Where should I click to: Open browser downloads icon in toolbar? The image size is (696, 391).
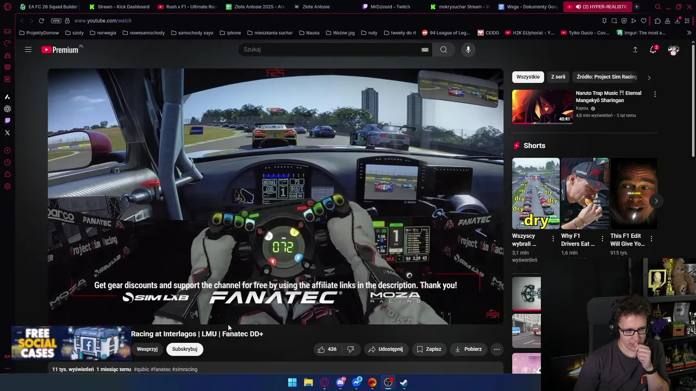click(x=678, y=21)
